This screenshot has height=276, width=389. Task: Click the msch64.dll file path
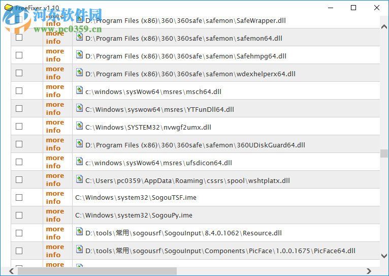[153, 92]
